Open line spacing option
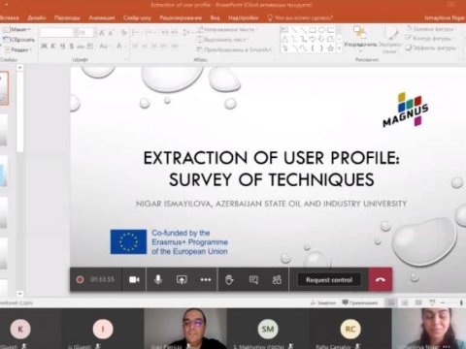This screenshot has width=466, height=349. click(x=187, y=33)
